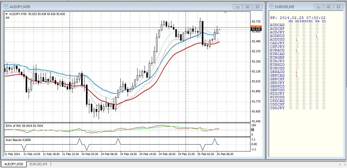The image size is (347, 168).
Task: Select the AUDJPY,M30 chart tab
Action: coord(14,164)
